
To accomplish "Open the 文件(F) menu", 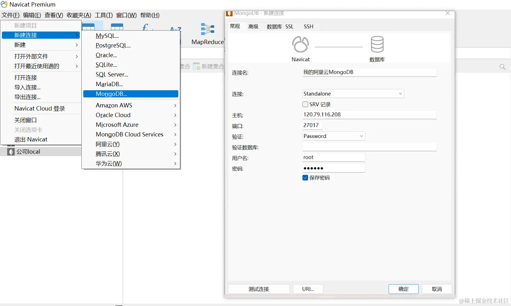I will [x=11, y=15].
